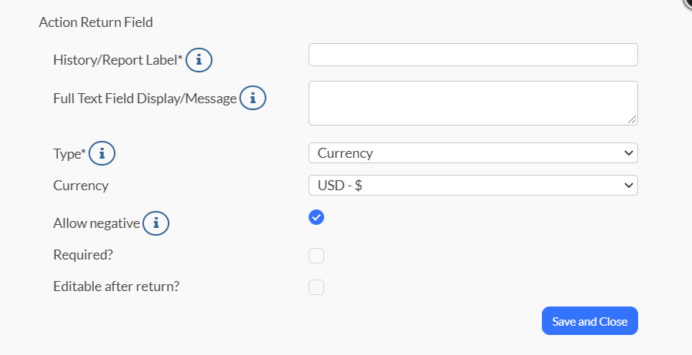This screenshot has height=355, width=692.
Task: Focus the History/Report Label text box
Action: click(473, 55)
